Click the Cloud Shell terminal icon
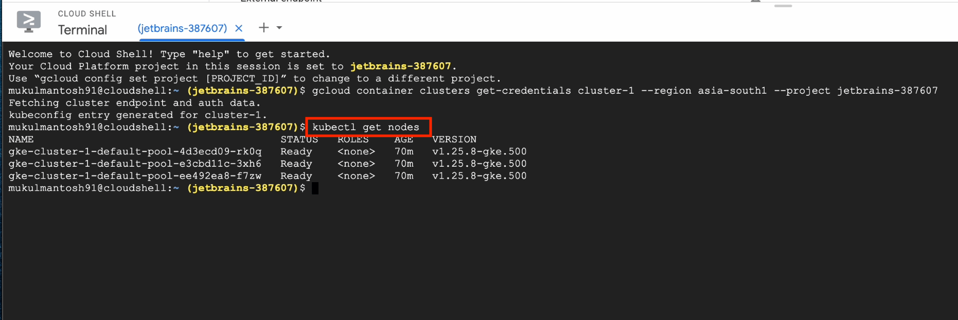Viewport: 958px width, 320px height. coord(29,22)
